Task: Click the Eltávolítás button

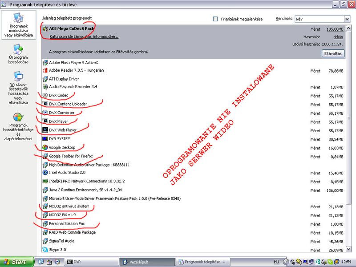Action: (x=333, y=53)
